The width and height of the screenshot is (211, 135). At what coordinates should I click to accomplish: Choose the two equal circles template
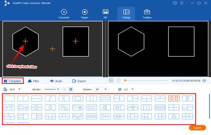[x=91, y=107]
